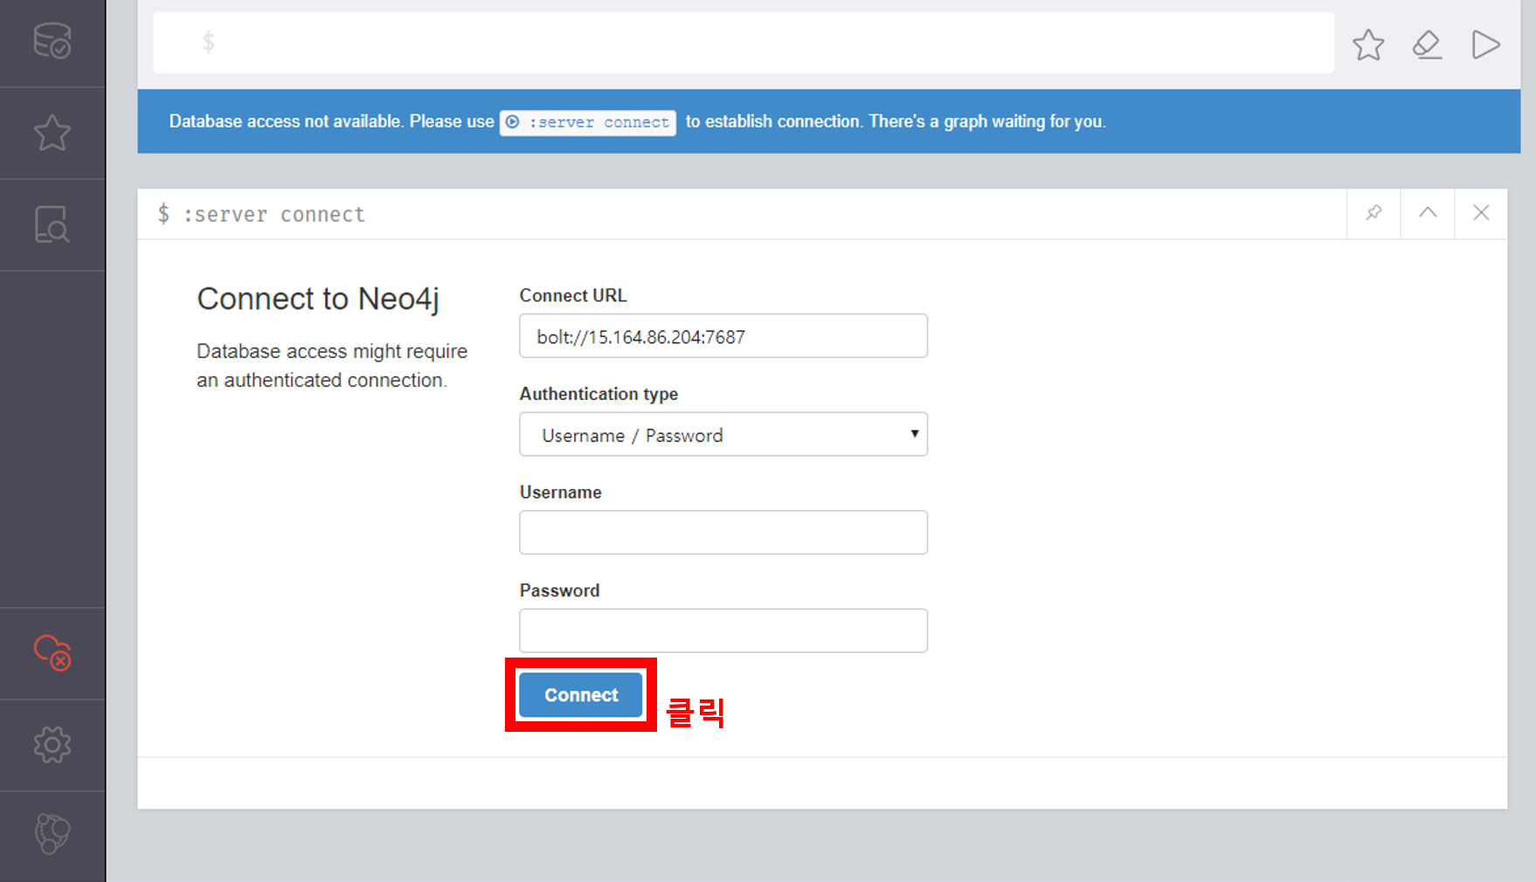Pin the server connect frame
The height and width of the screenshot is (882, 1536).
click(1373, 213)
